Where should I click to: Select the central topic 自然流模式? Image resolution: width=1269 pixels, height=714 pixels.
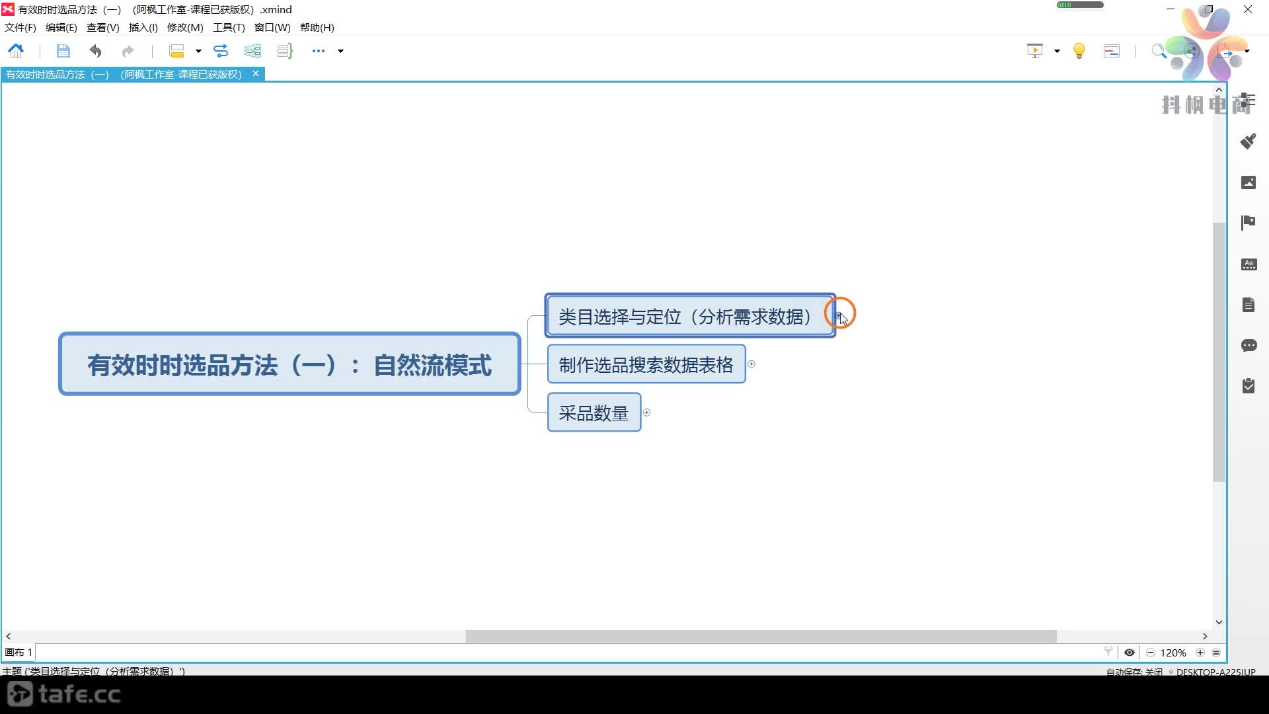click(289, 364)
